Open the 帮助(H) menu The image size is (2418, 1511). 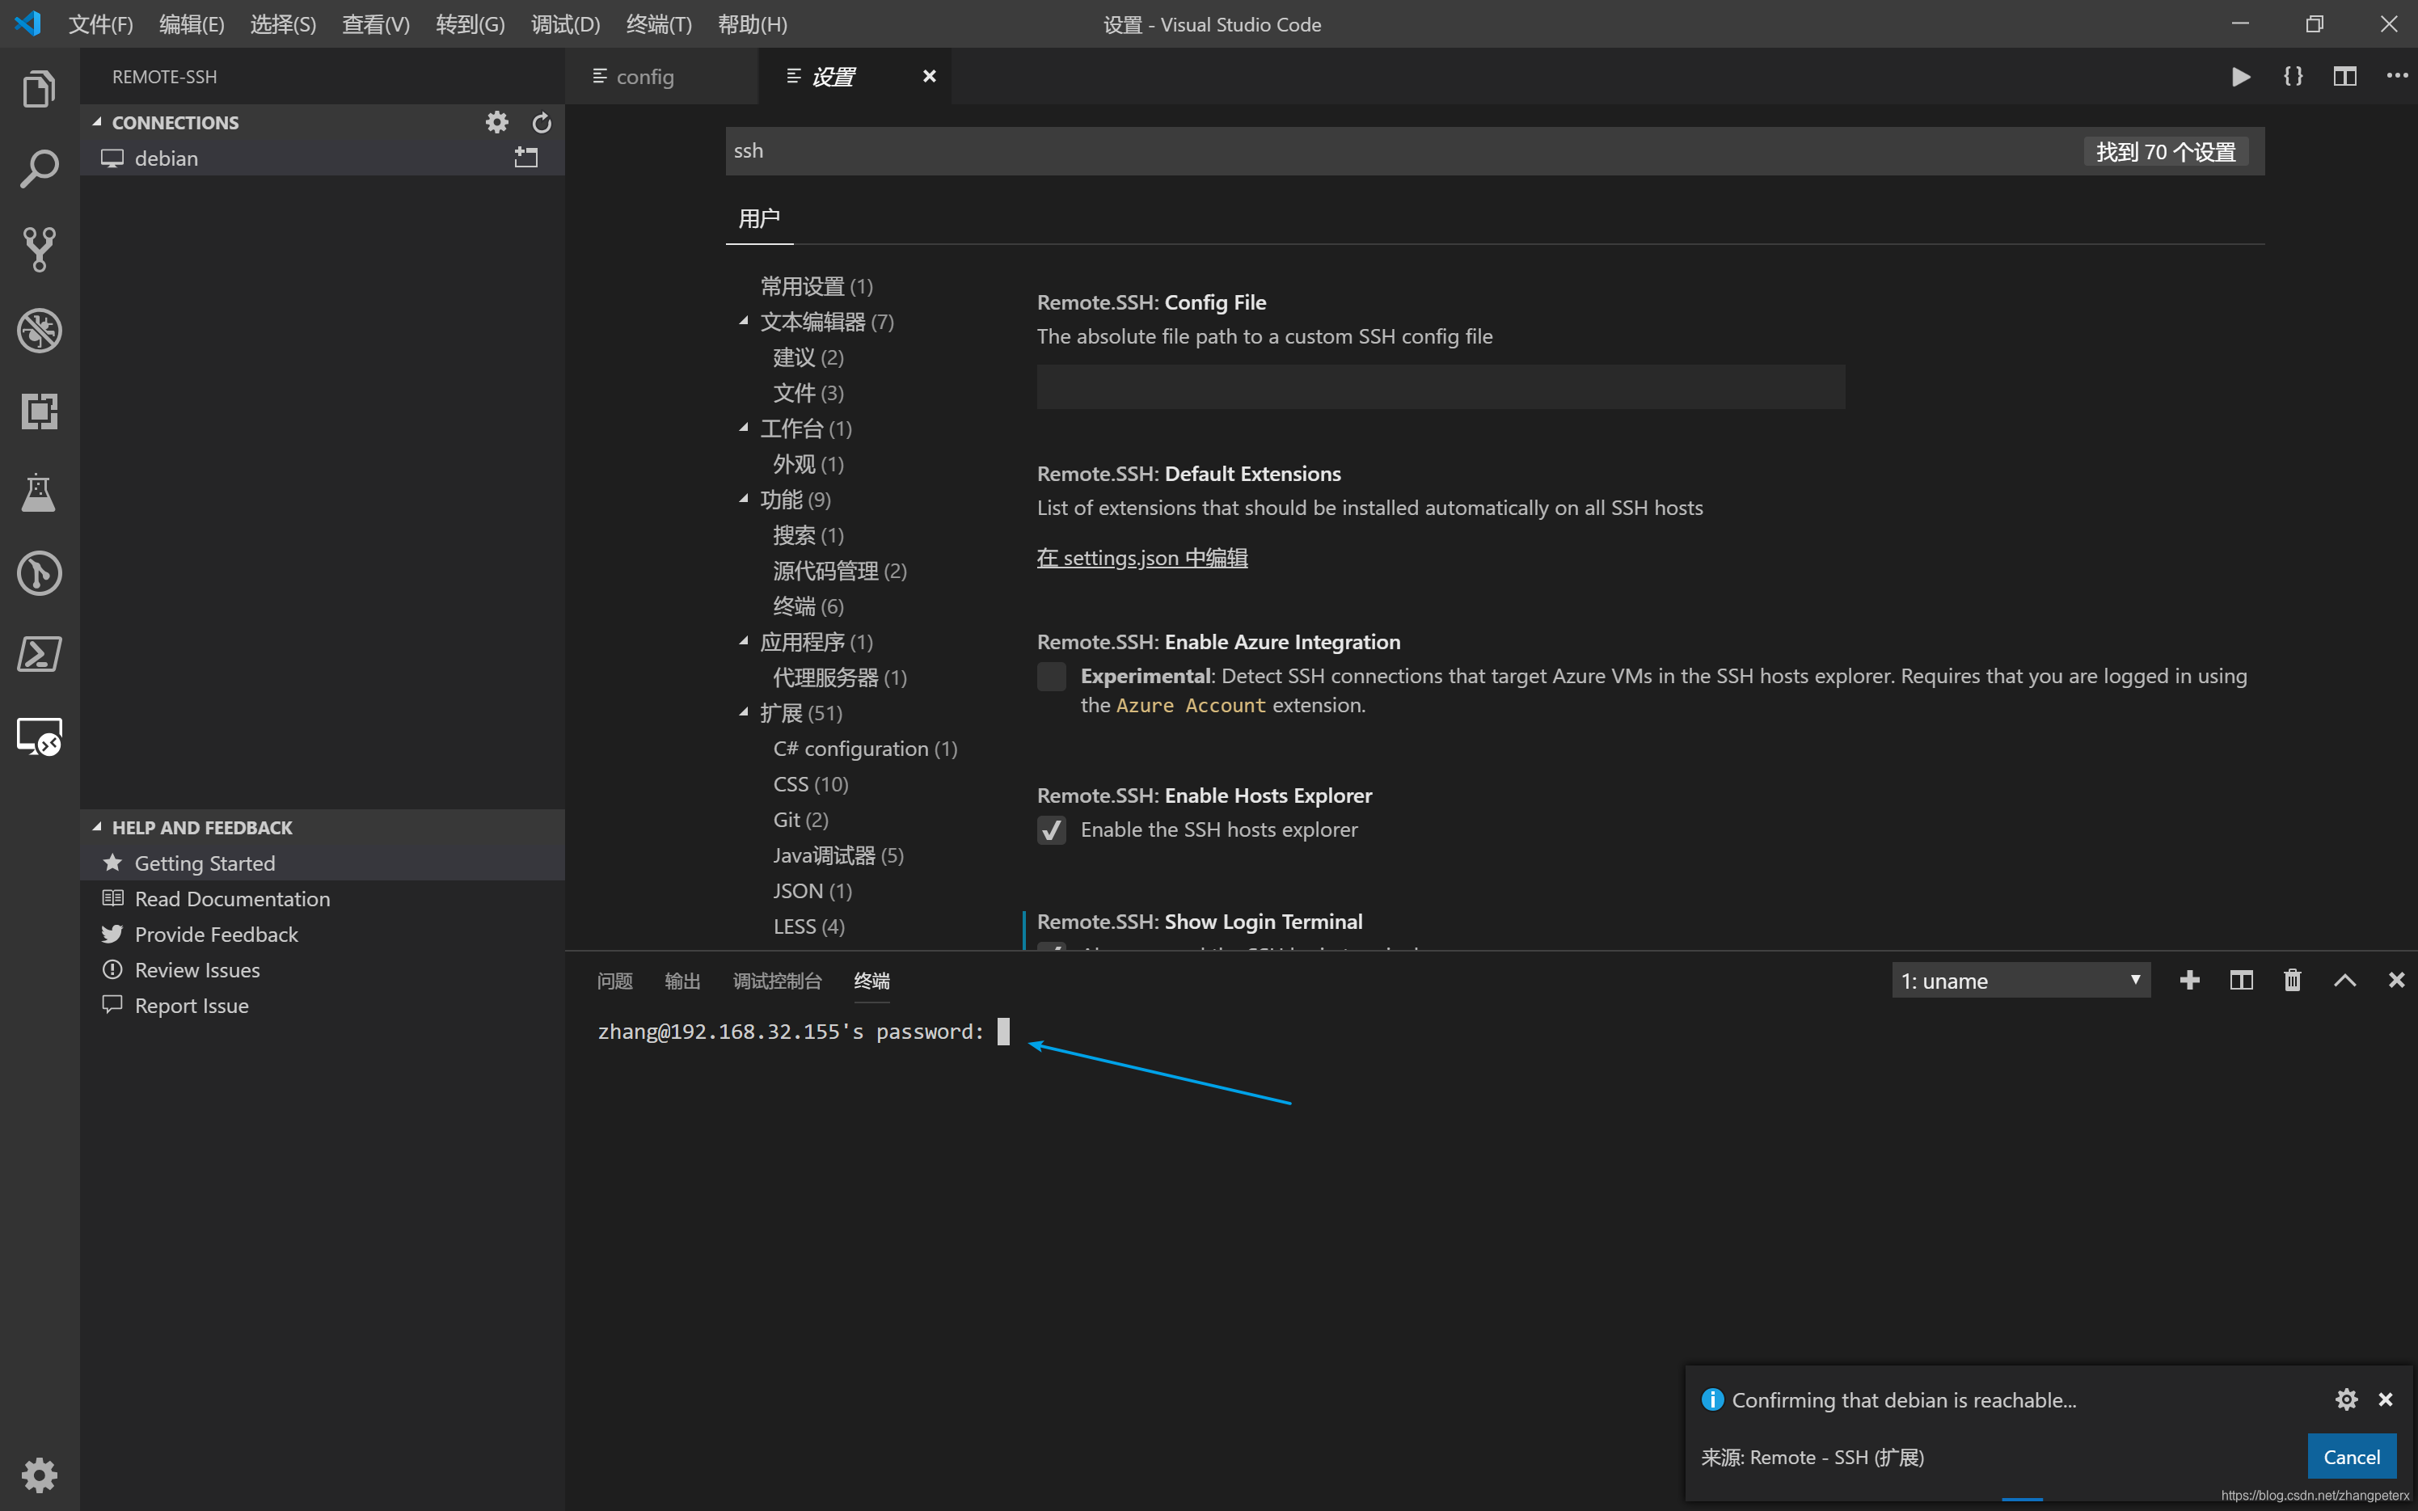point(751,24)
